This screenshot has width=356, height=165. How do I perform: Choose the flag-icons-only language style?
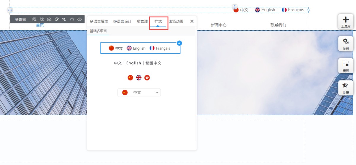pyautogui.click(x=139, y=78)
